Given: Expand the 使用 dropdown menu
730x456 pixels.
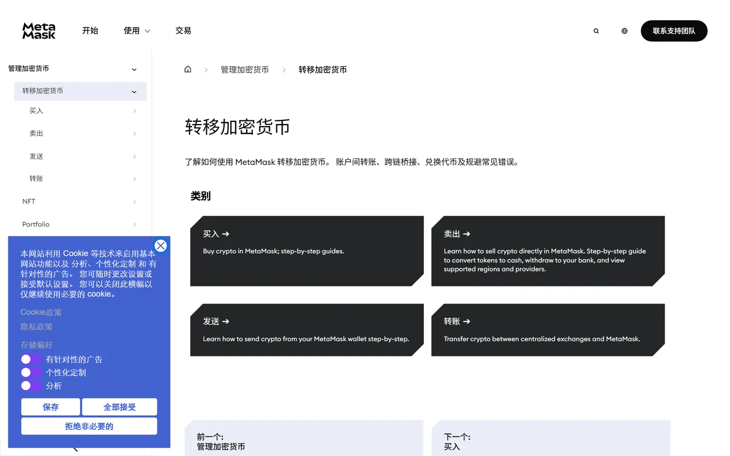Looking at the screenshot, I should (x=137, y=31).
